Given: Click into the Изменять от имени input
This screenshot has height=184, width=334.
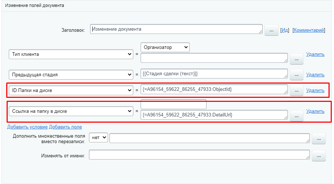Looking at the screenshot, I should coord(200,155).
